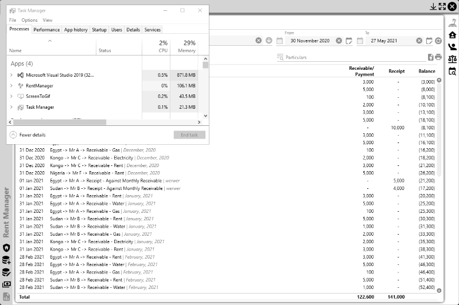Screen dimensions: 459x305
Task: Click the edit-date icon after To field
Action: coord(429,41)
